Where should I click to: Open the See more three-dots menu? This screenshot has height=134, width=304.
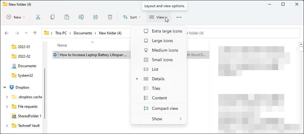[x=179, y=17]
